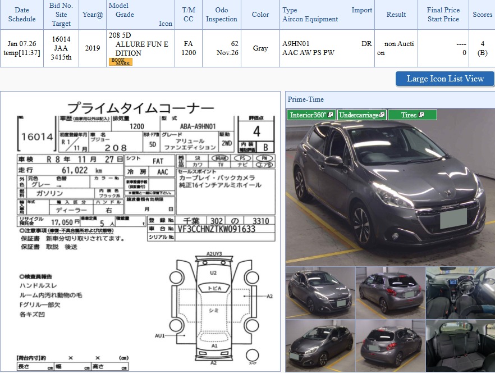
Task: Select the FA 1200 transmission cell
Action: pos(189,48)
